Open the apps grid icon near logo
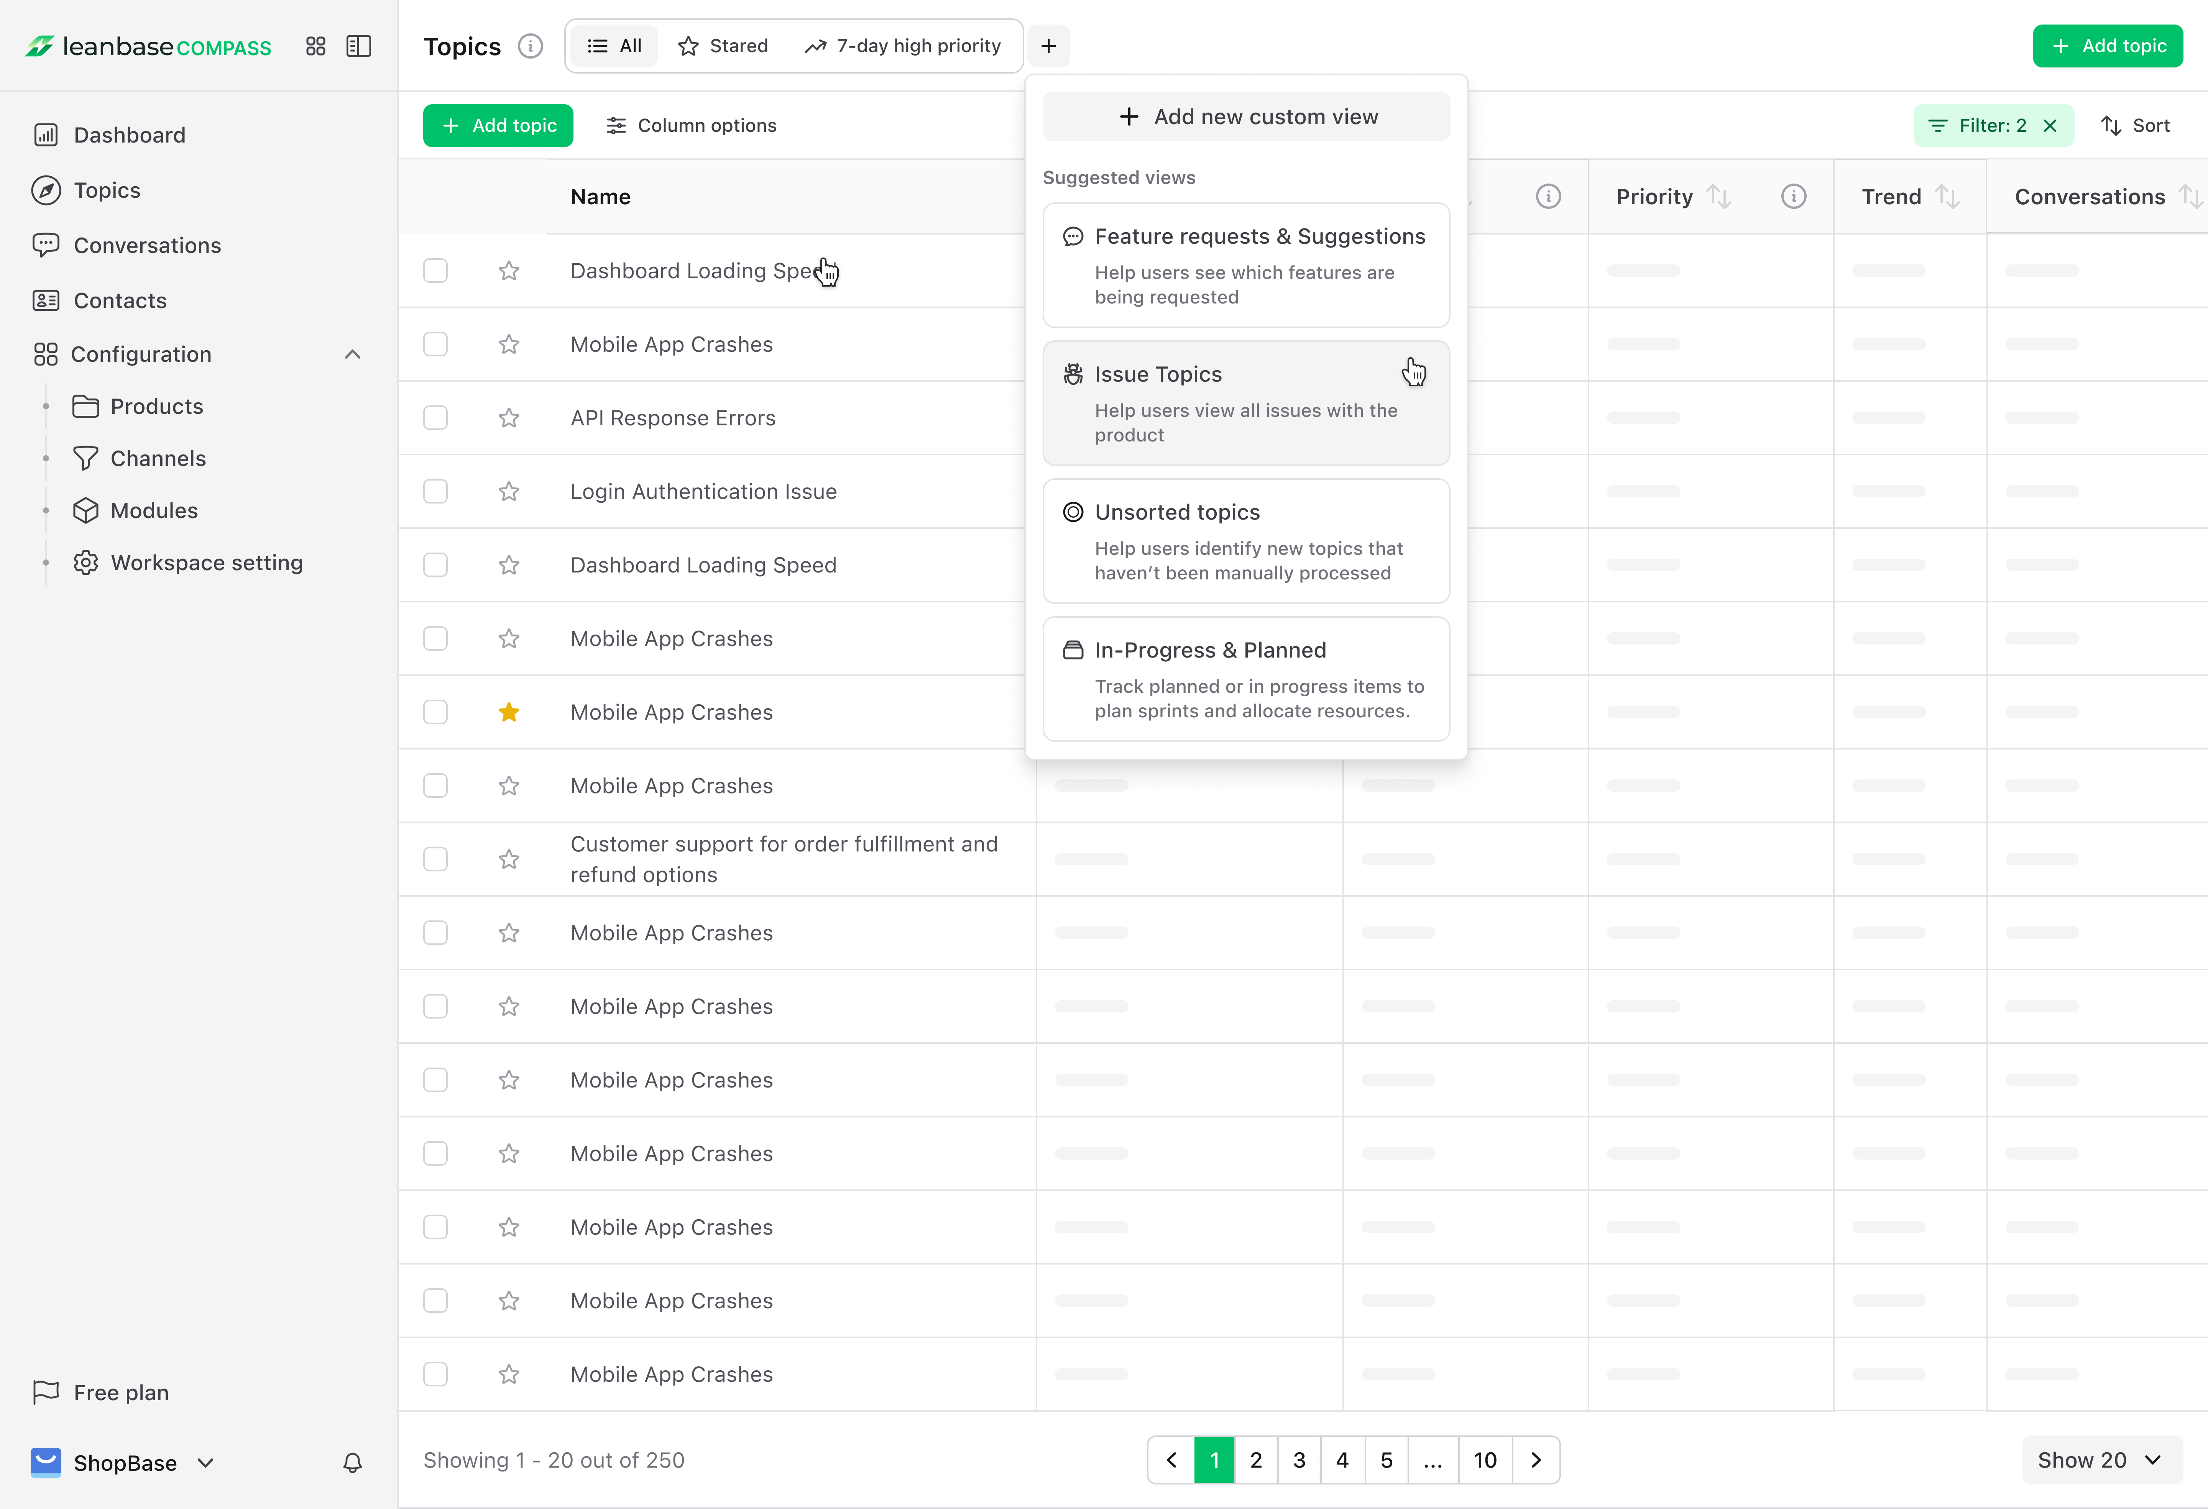The width and height of the screenshot is (2208, 1509). coord(315,46)
